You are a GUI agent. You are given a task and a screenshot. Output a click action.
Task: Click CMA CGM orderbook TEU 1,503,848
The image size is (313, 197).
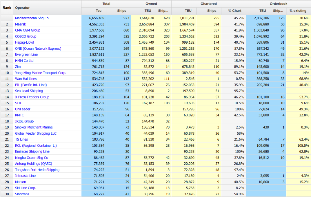tap(259, 30)
